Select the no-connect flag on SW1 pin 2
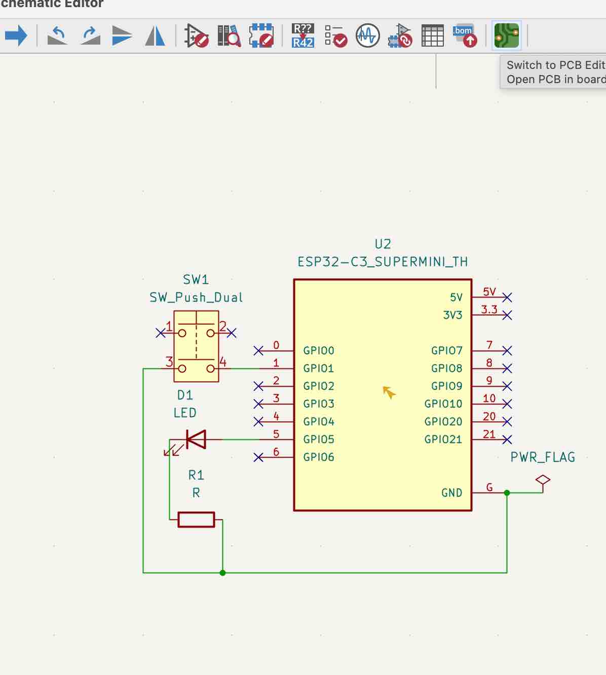Viewport: 606px width, 675px height. tap(232, 333)
